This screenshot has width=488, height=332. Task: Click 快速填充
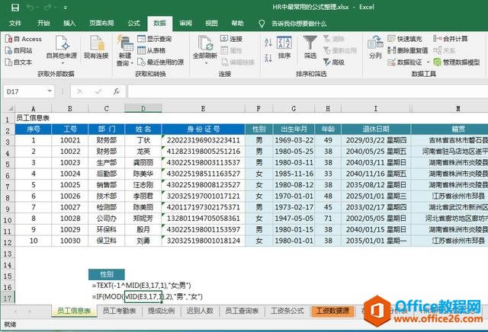(x=405, y=39)
